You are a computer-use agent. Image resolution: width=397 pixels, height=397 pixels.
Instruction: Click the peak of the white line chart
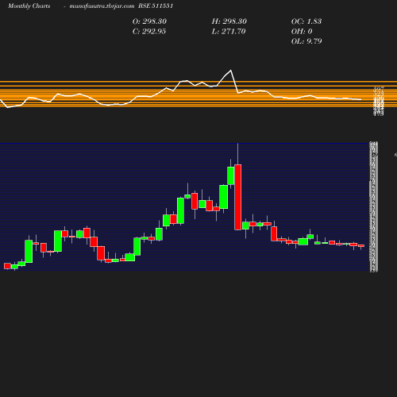(231, 71)
